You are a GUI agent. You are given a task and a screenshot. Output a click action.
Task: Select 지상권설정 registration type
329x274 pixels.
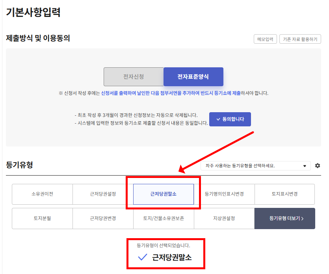tap(224, 218)
